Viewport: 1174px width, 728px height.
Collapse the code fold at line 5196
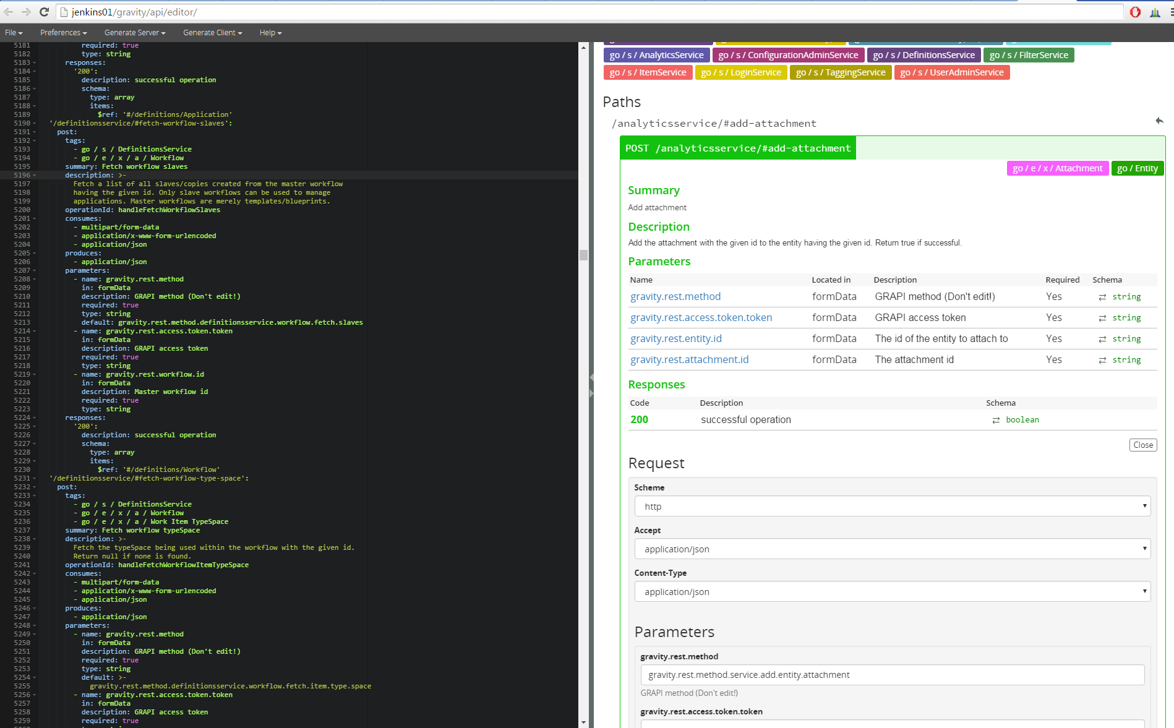point(35,176)
